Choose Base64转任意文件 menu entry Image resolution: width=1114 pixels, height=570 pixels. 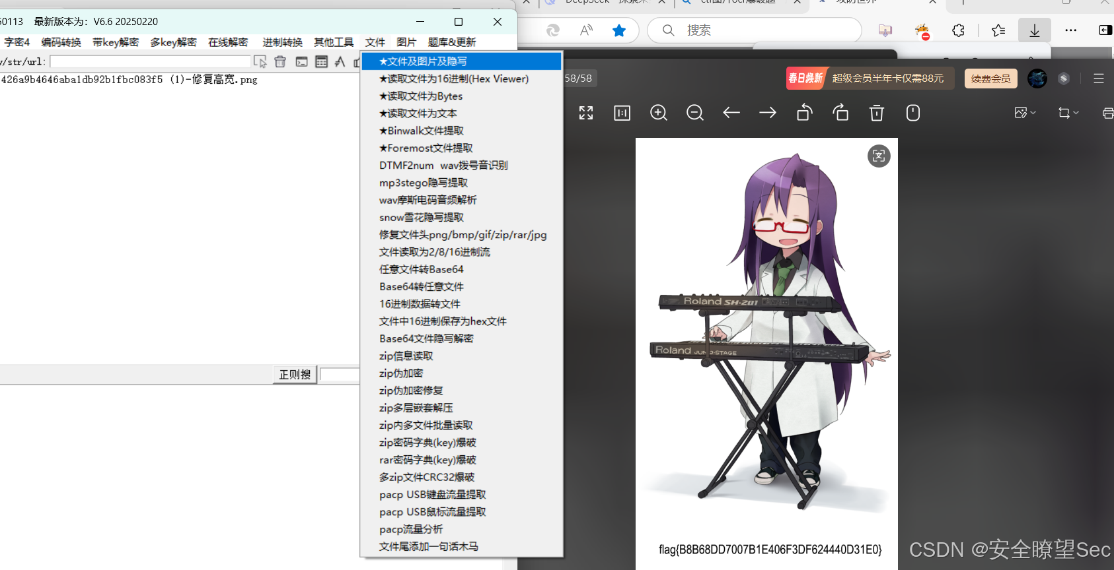(x=461, y=286)
